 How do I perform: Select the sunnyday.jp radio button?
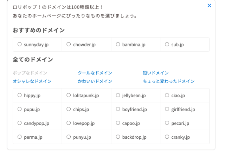coord(19,45)
